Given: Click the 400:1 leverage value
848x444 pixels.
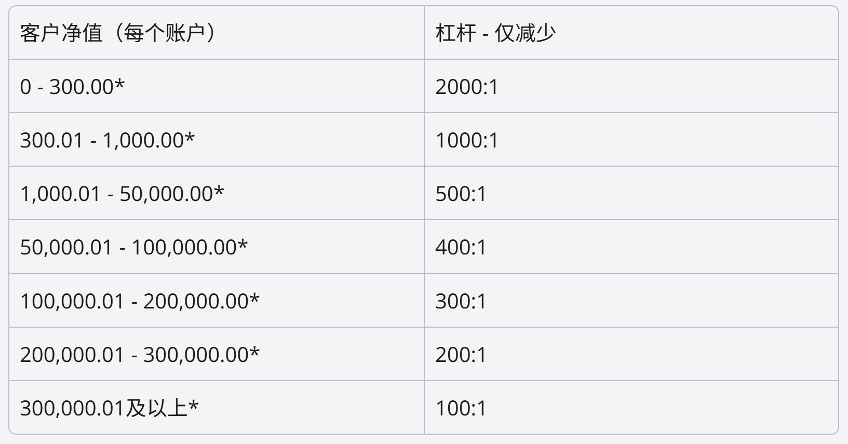Looking at the screenshot, I should 461,247.
